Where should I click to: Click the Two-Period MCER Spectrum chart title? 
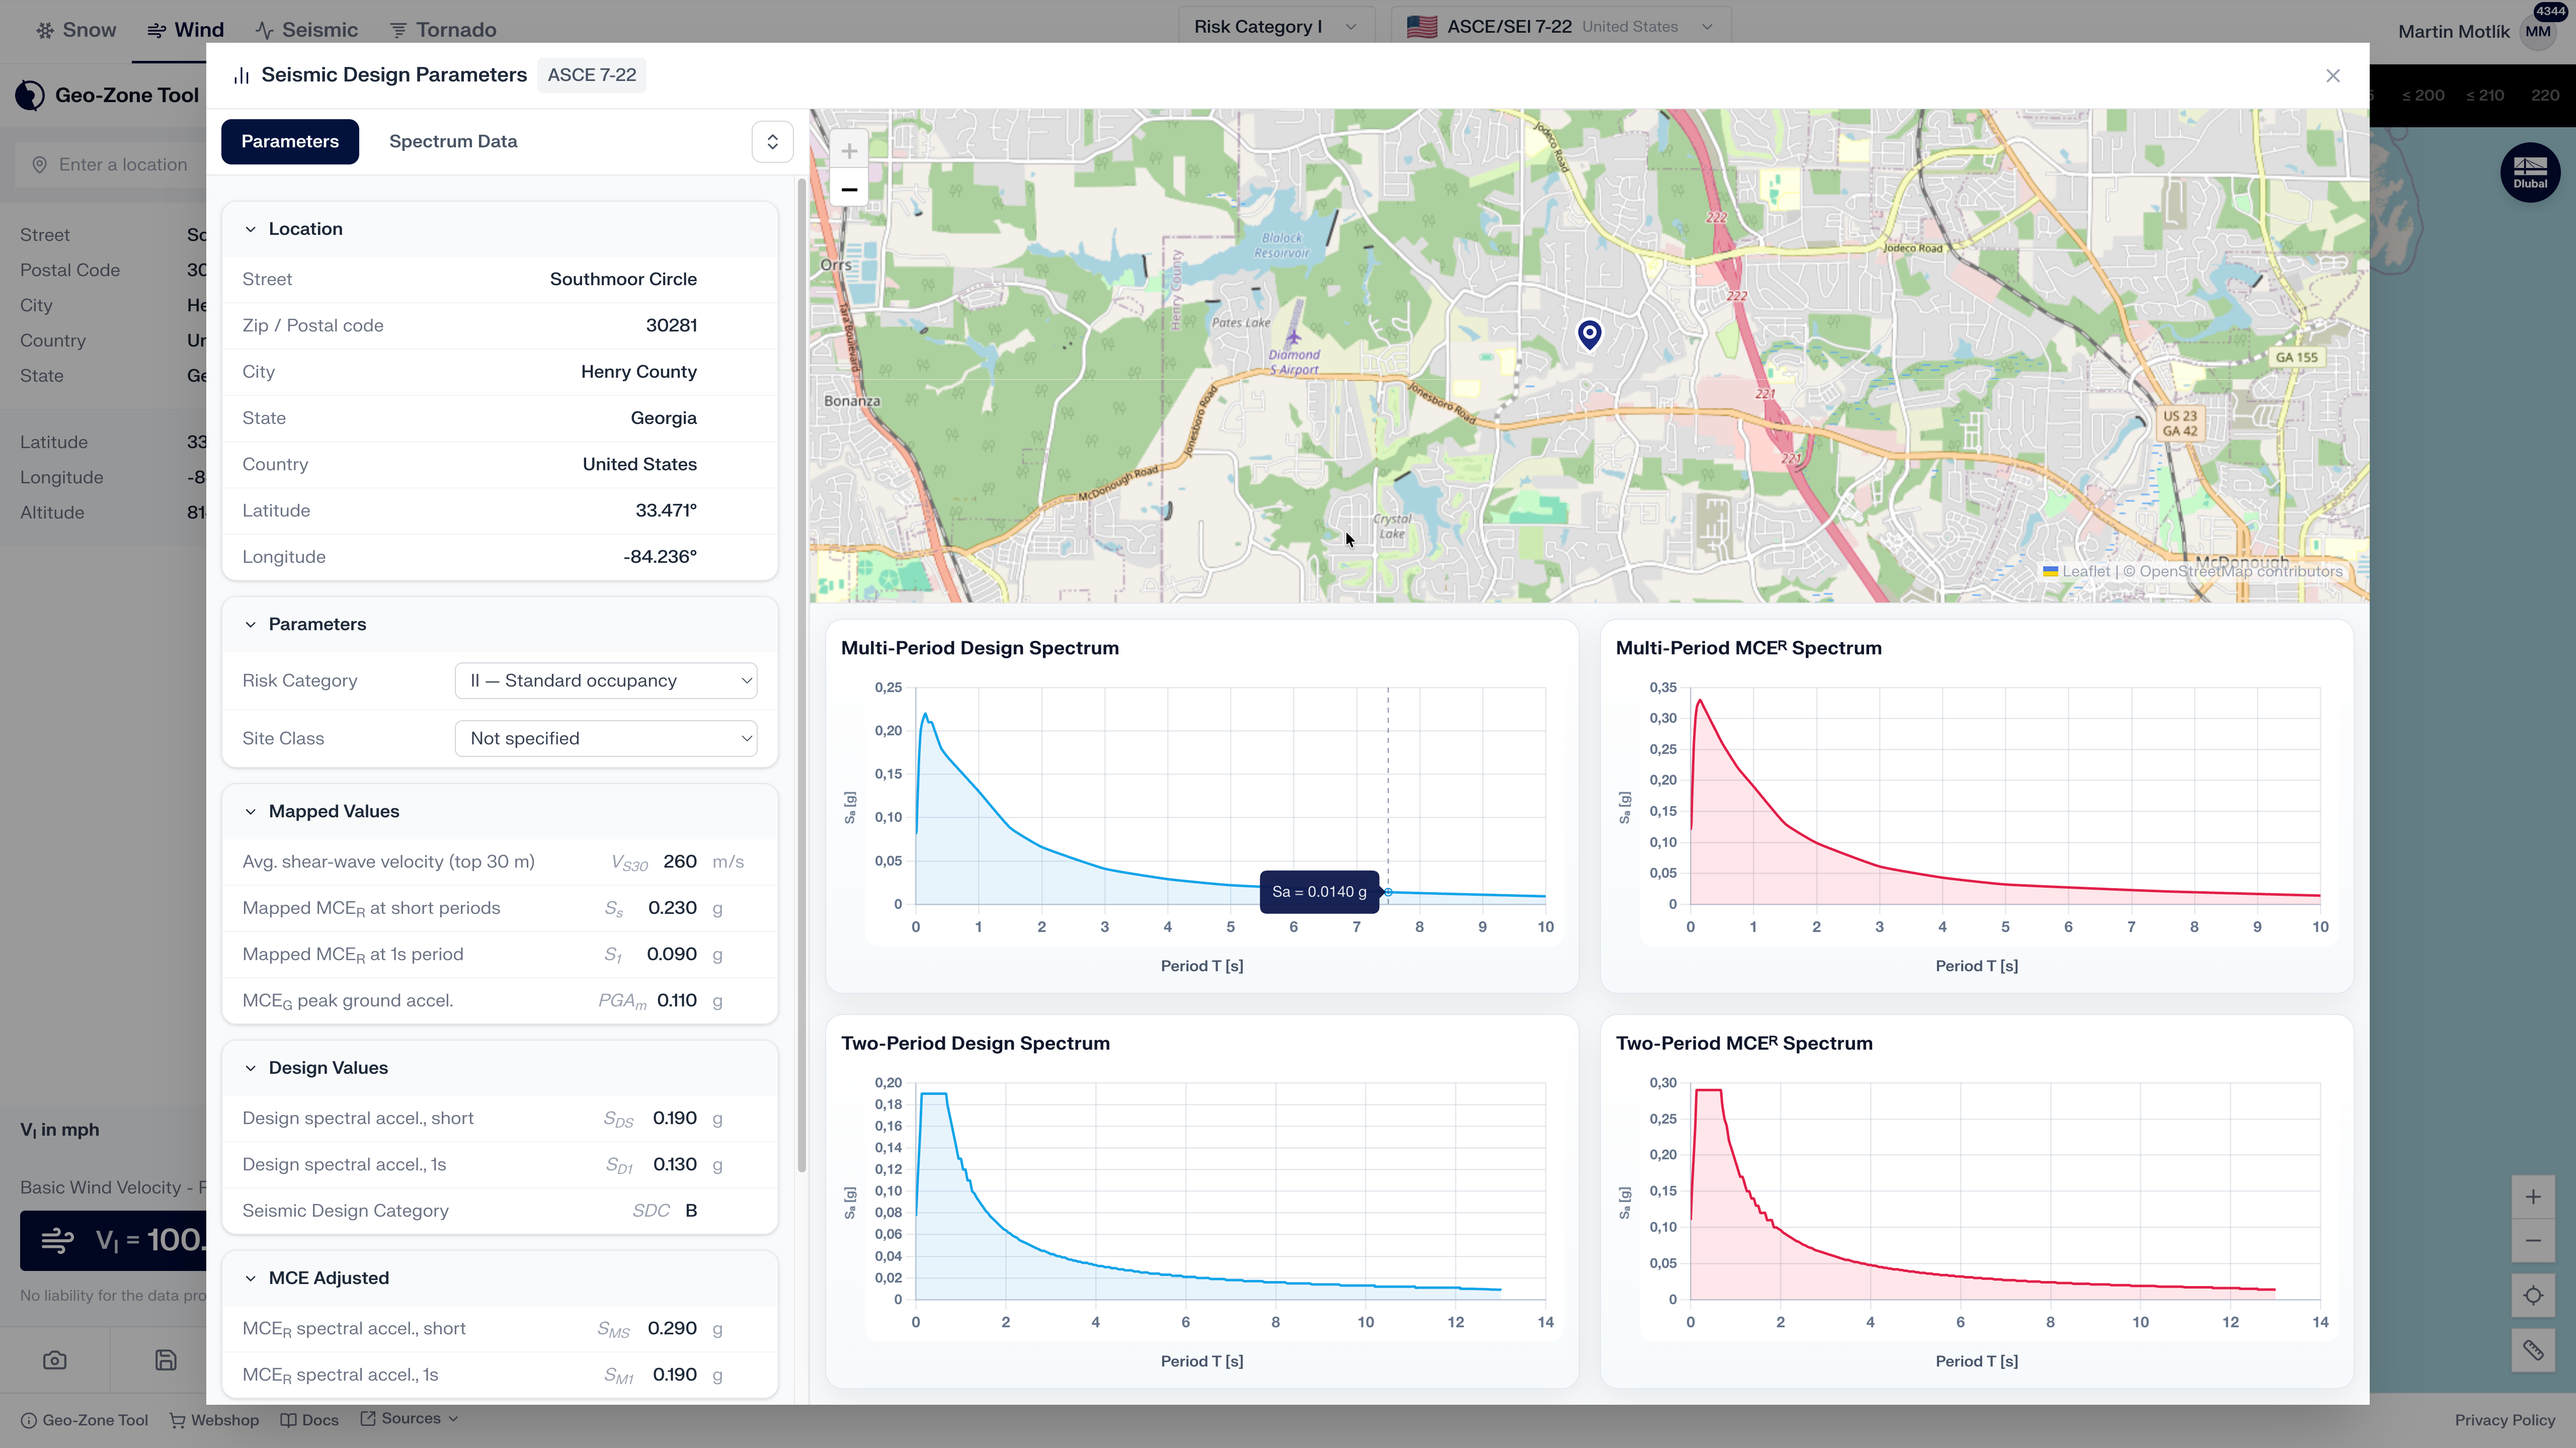[1744, 1044]
